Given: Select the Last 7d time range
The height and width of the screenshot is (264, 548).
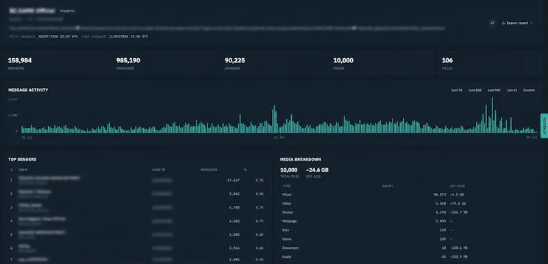Looking at the screenshot, I should [457, 90].
